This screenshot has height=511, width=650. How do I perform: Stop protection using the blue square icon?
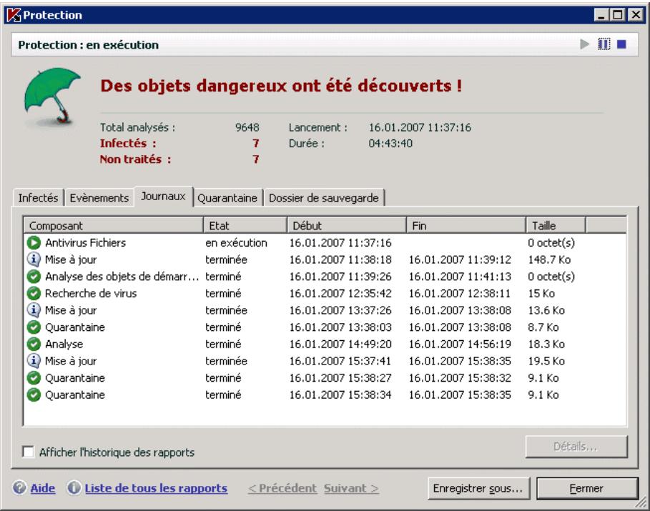point(622,43)
